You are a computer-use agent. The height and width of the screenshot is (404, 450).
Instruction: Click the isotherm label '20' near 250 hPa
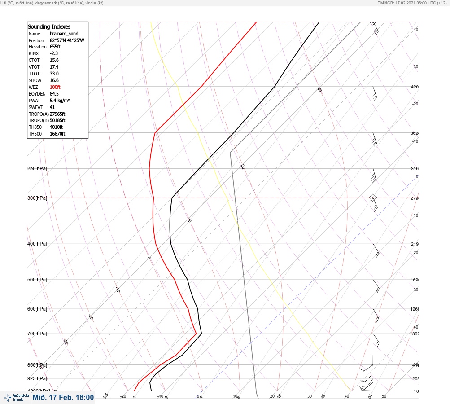point(243,167)
